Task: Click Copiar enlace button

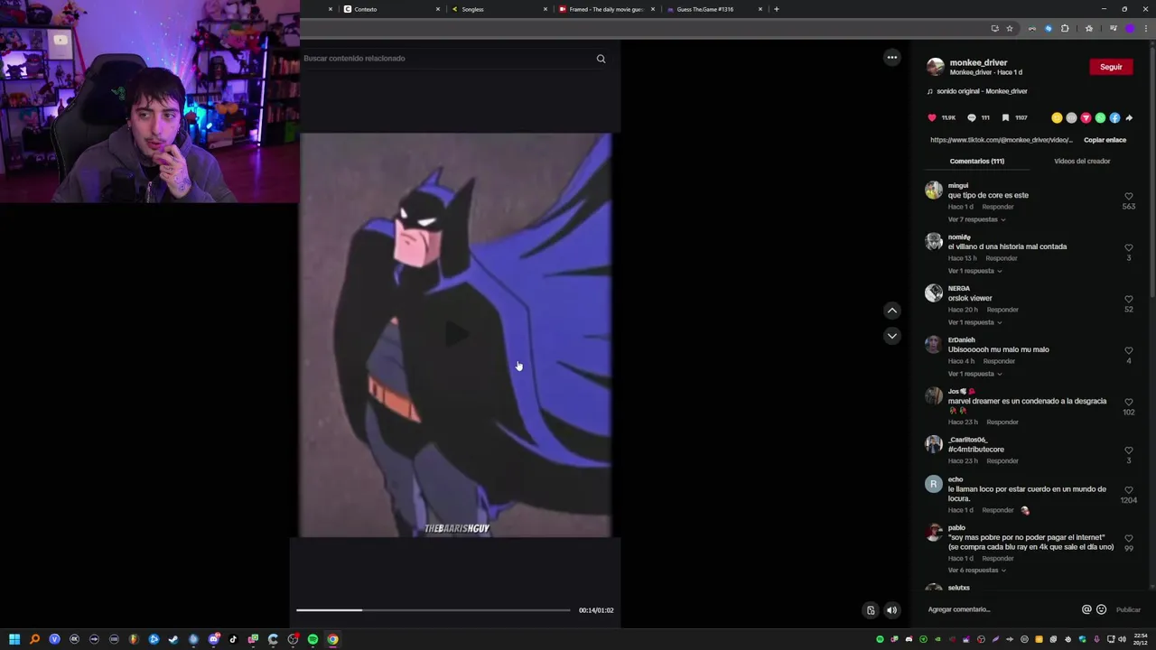Action: [1105, 140]
